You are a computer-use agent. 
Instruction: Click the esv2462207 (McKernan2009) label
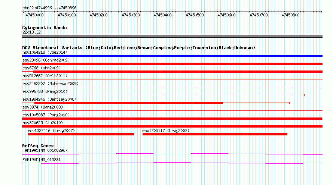[51, 84]
